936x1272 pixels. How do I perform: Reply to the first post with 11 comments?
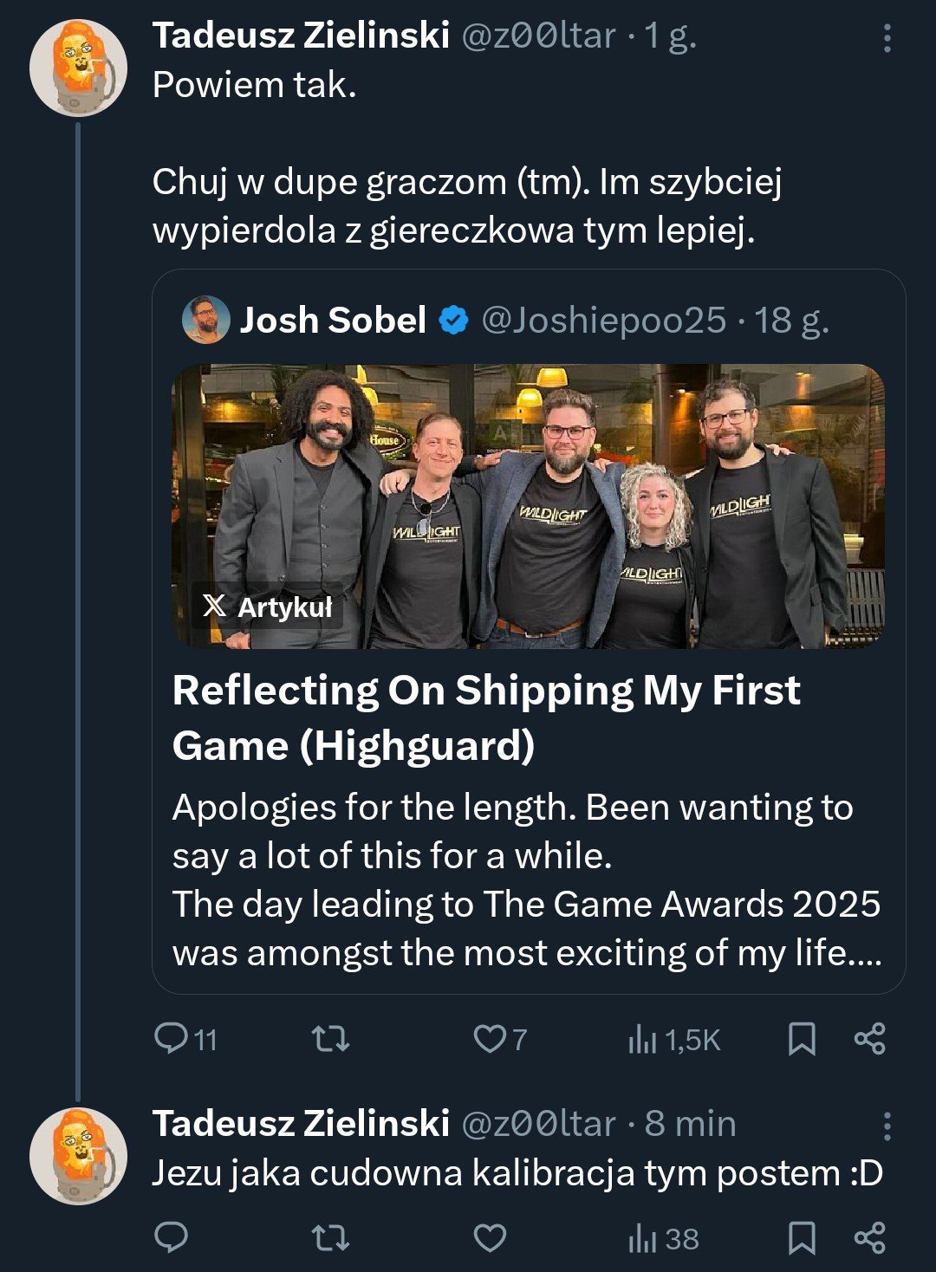click(171, 1038)
